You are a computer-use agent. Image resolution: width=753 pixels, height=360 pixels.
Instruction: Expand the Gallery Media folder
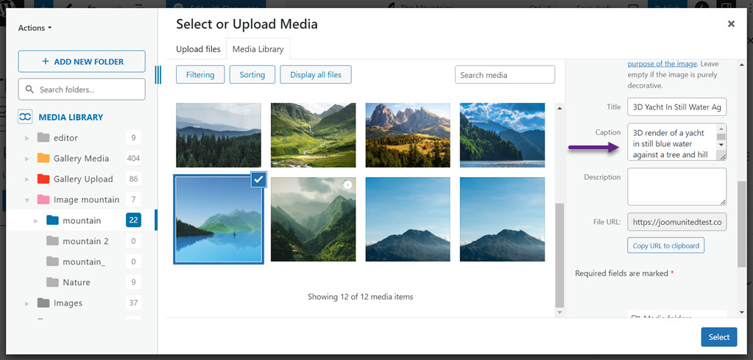[x=27, y=159]
